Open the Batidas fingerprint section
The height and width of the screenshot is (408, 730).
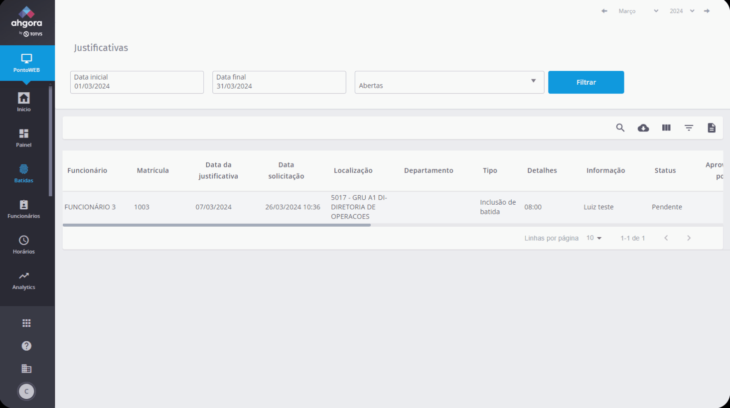pos(24,173)
